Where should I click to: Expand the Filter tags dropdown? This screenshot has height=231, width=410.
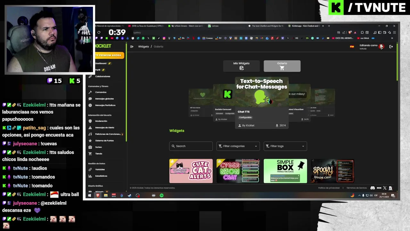coord(285,146)
